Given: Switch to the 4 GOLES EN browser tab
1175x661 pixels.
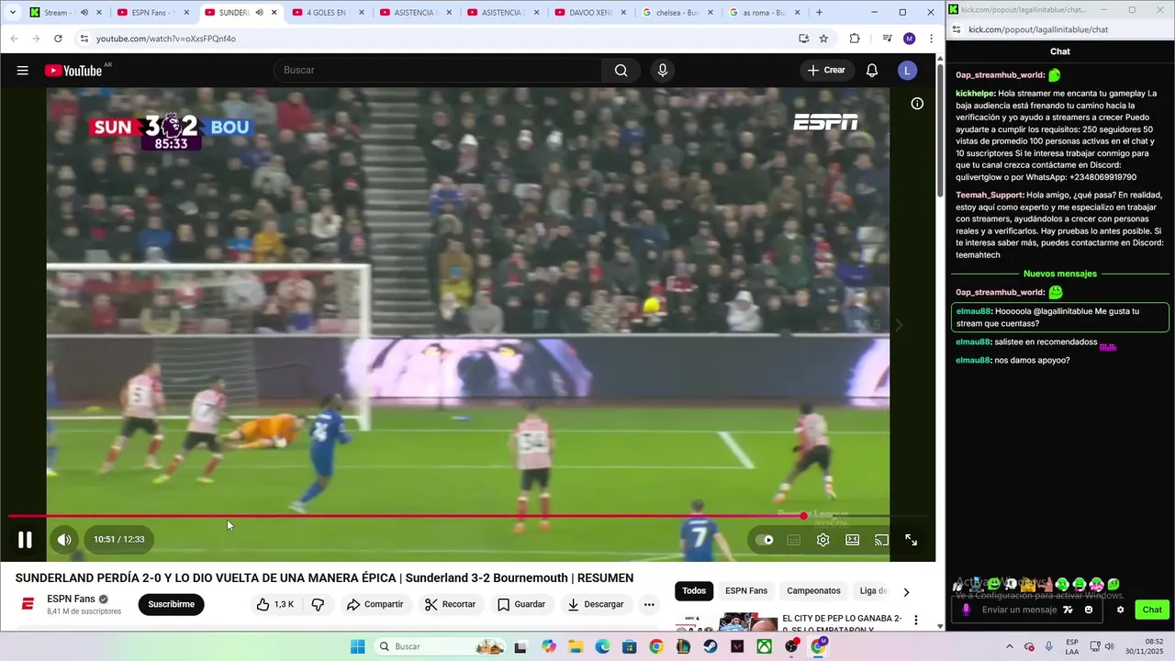Looking at the screenshot, I should coord(326,13).
